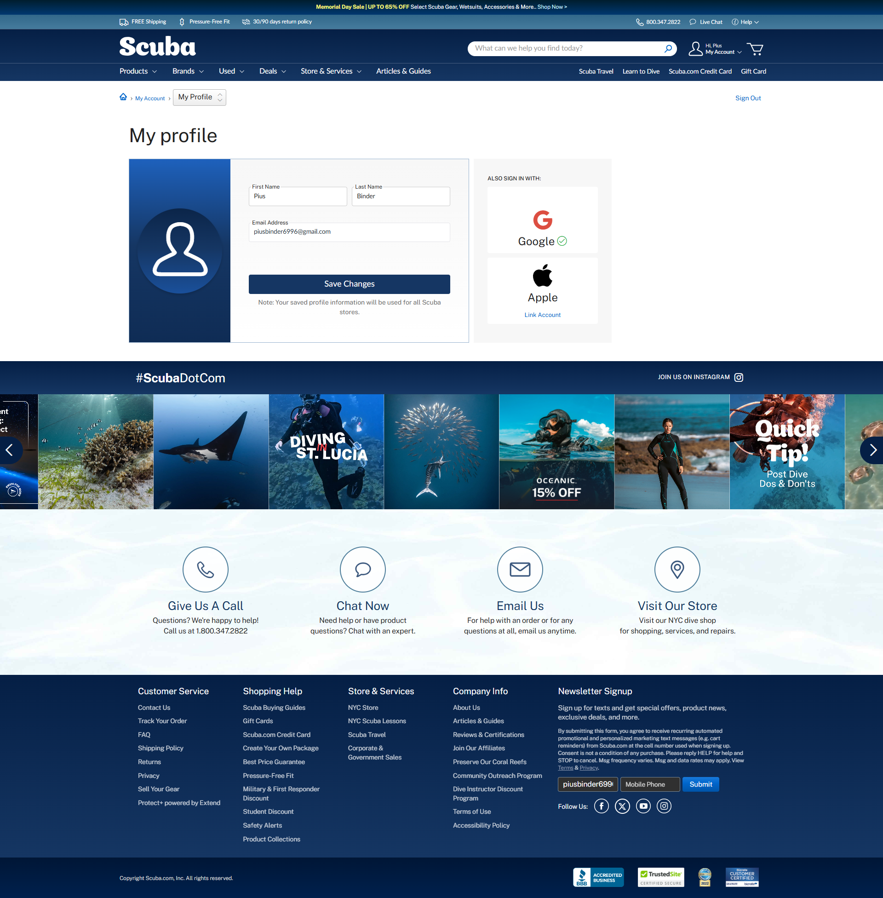Open the footer Instagram follow icon
The width and height of the screenshot is (883, 898).
point(664,806)
